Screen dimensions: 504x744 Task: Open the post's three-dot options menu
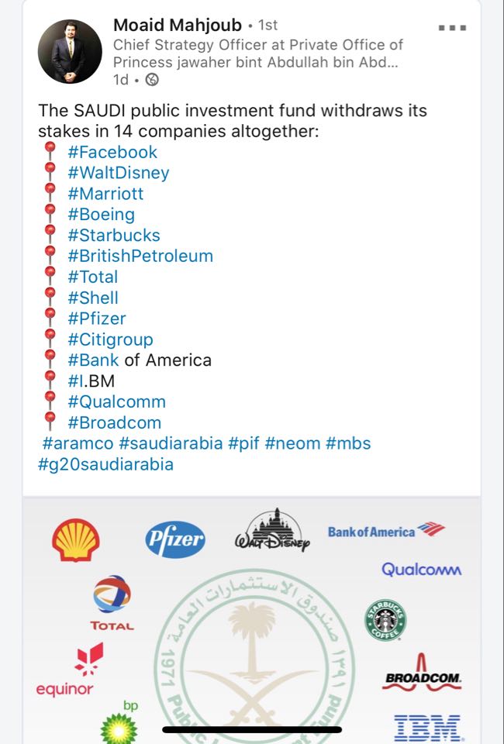coord(452,27)
